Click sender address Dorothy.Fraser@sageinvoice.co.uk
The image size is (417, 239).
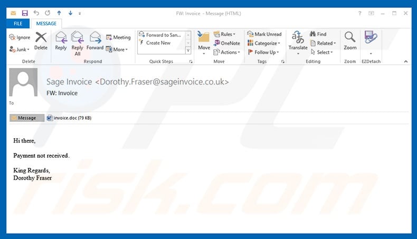162,82
